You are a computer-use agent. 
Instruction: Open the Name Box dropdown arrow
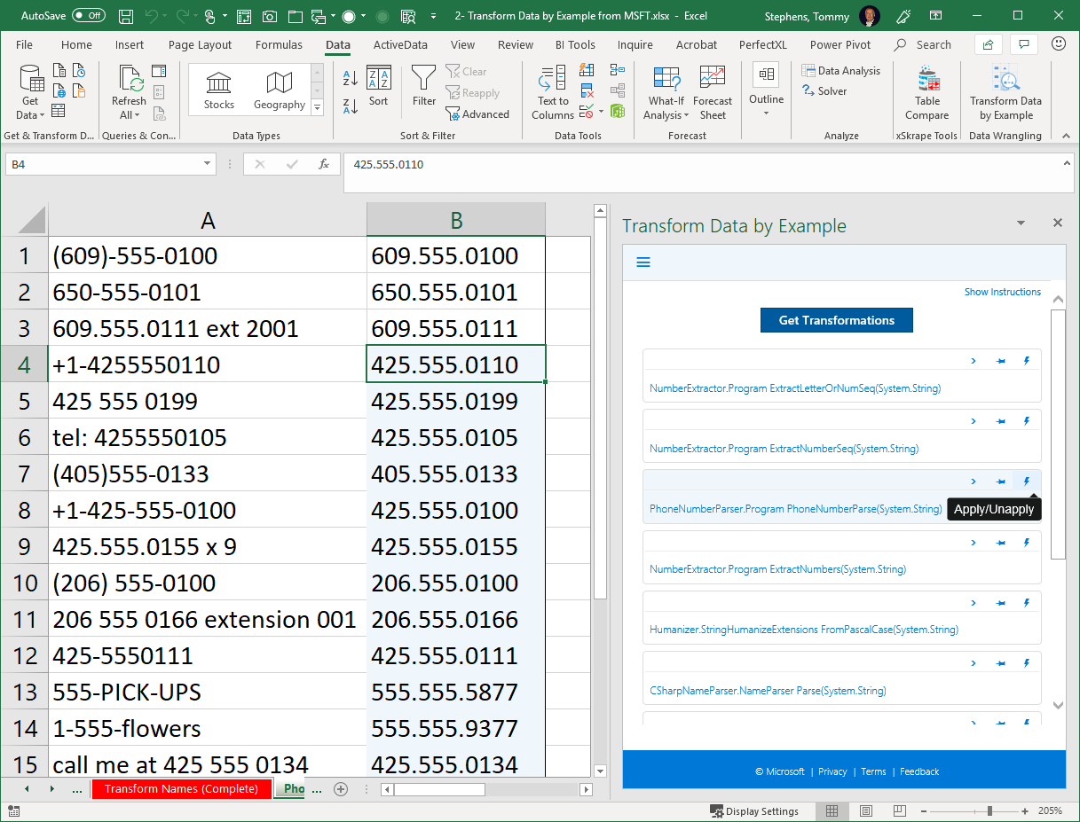point(208,164)
